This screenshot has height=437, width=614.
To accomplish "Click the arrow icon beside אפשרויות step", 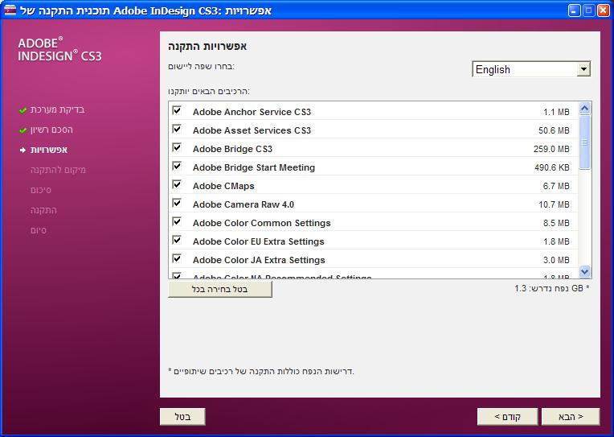I will 23,150.
